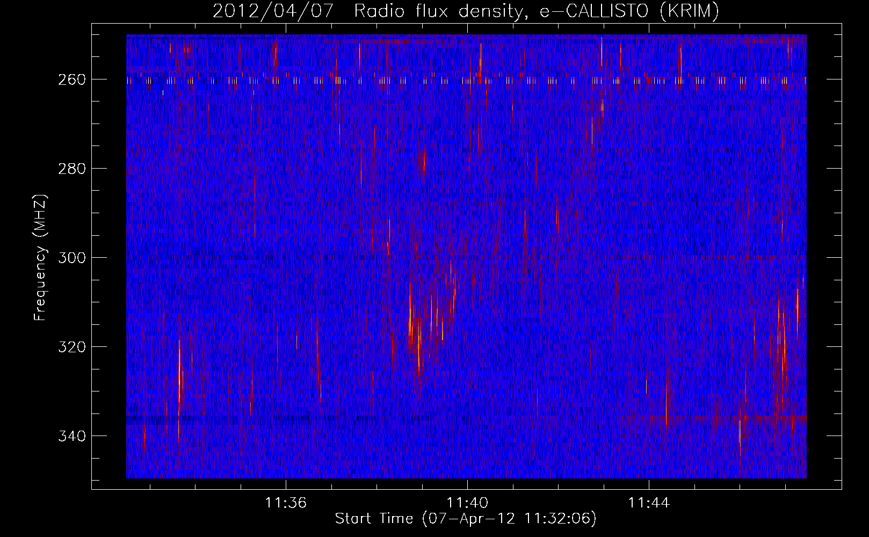Select the 340 frequency tick label

(71, 436)
